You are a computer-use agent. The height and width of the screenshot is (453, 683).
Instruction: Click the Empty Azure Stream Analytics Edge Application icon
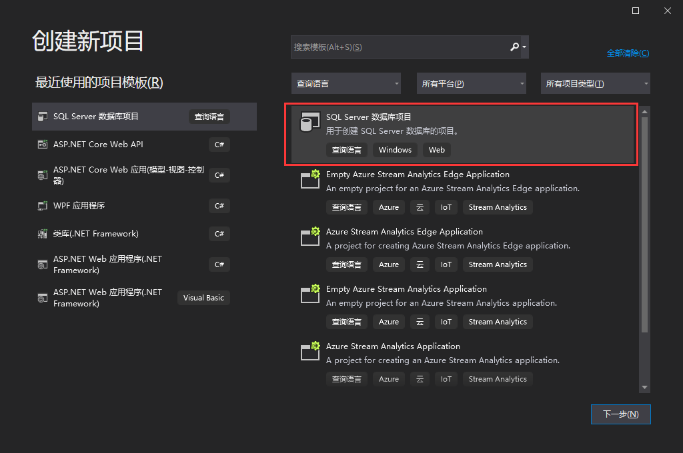point(310,179)
